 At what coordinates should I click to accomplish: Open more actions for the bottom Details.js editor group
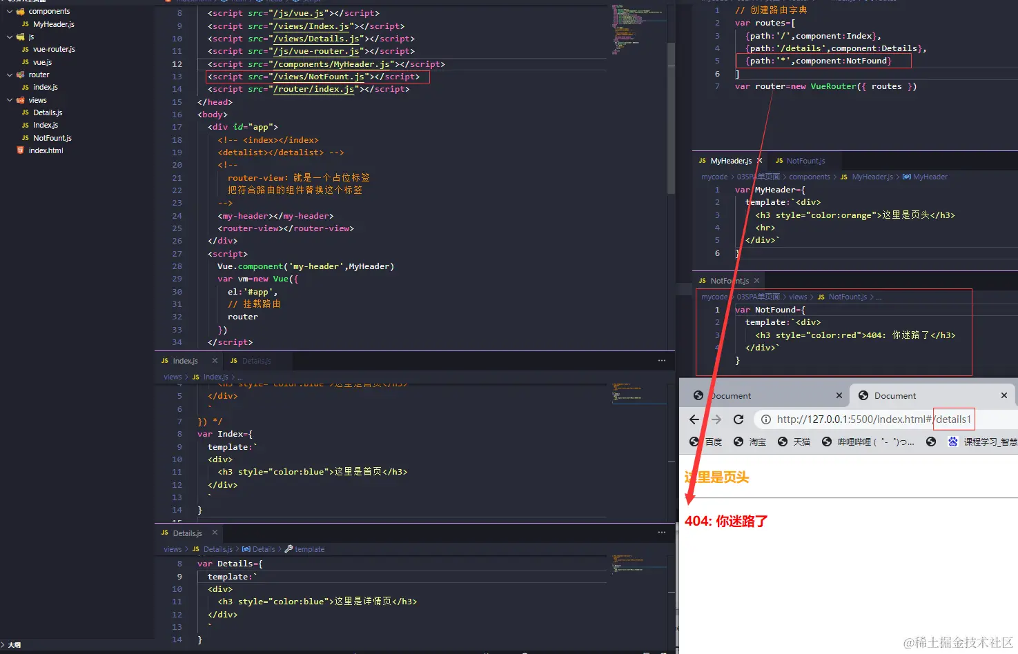coord(662,533)
